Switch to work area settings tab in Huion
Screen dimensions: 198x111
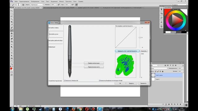[x=56, y=40]
